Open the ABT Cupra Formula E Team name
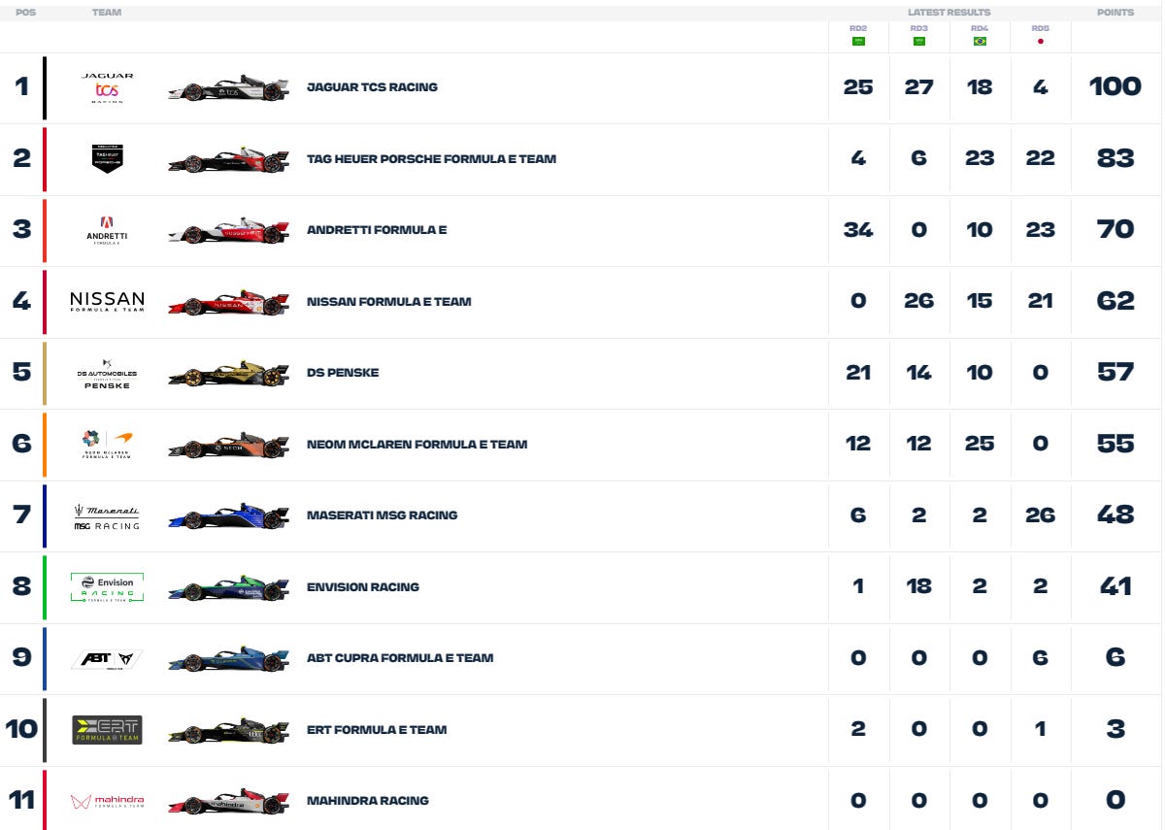 [400, 658]
